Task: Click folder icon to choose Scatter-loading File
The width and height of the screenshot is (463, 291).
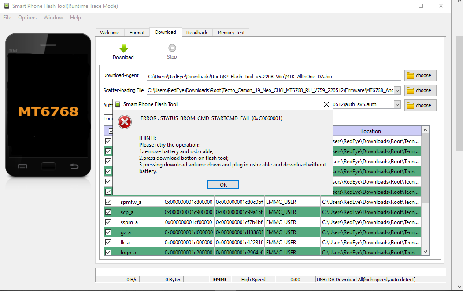Action: tap(410, 90)
